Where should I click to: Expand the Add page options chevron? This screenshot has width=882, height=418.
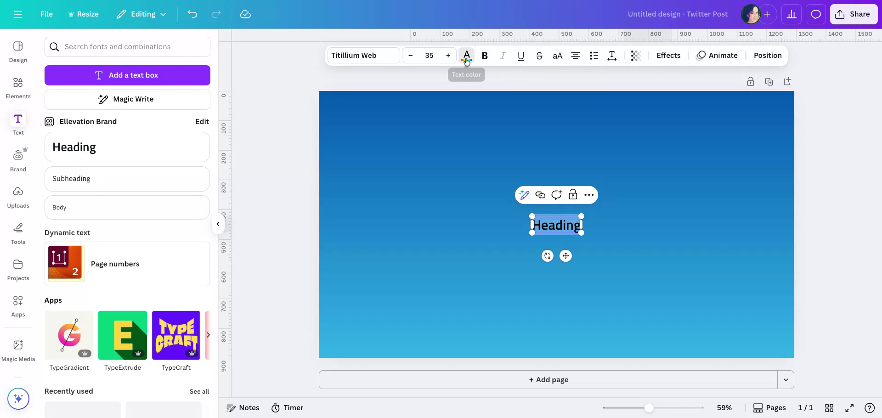point(786,379)
